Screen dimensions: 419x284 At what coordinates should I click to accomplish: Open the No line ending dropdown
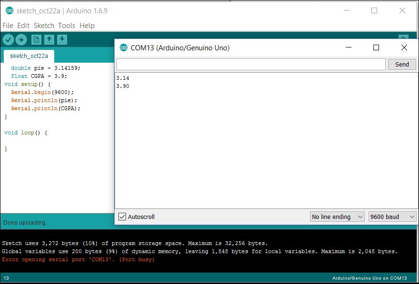337,217
